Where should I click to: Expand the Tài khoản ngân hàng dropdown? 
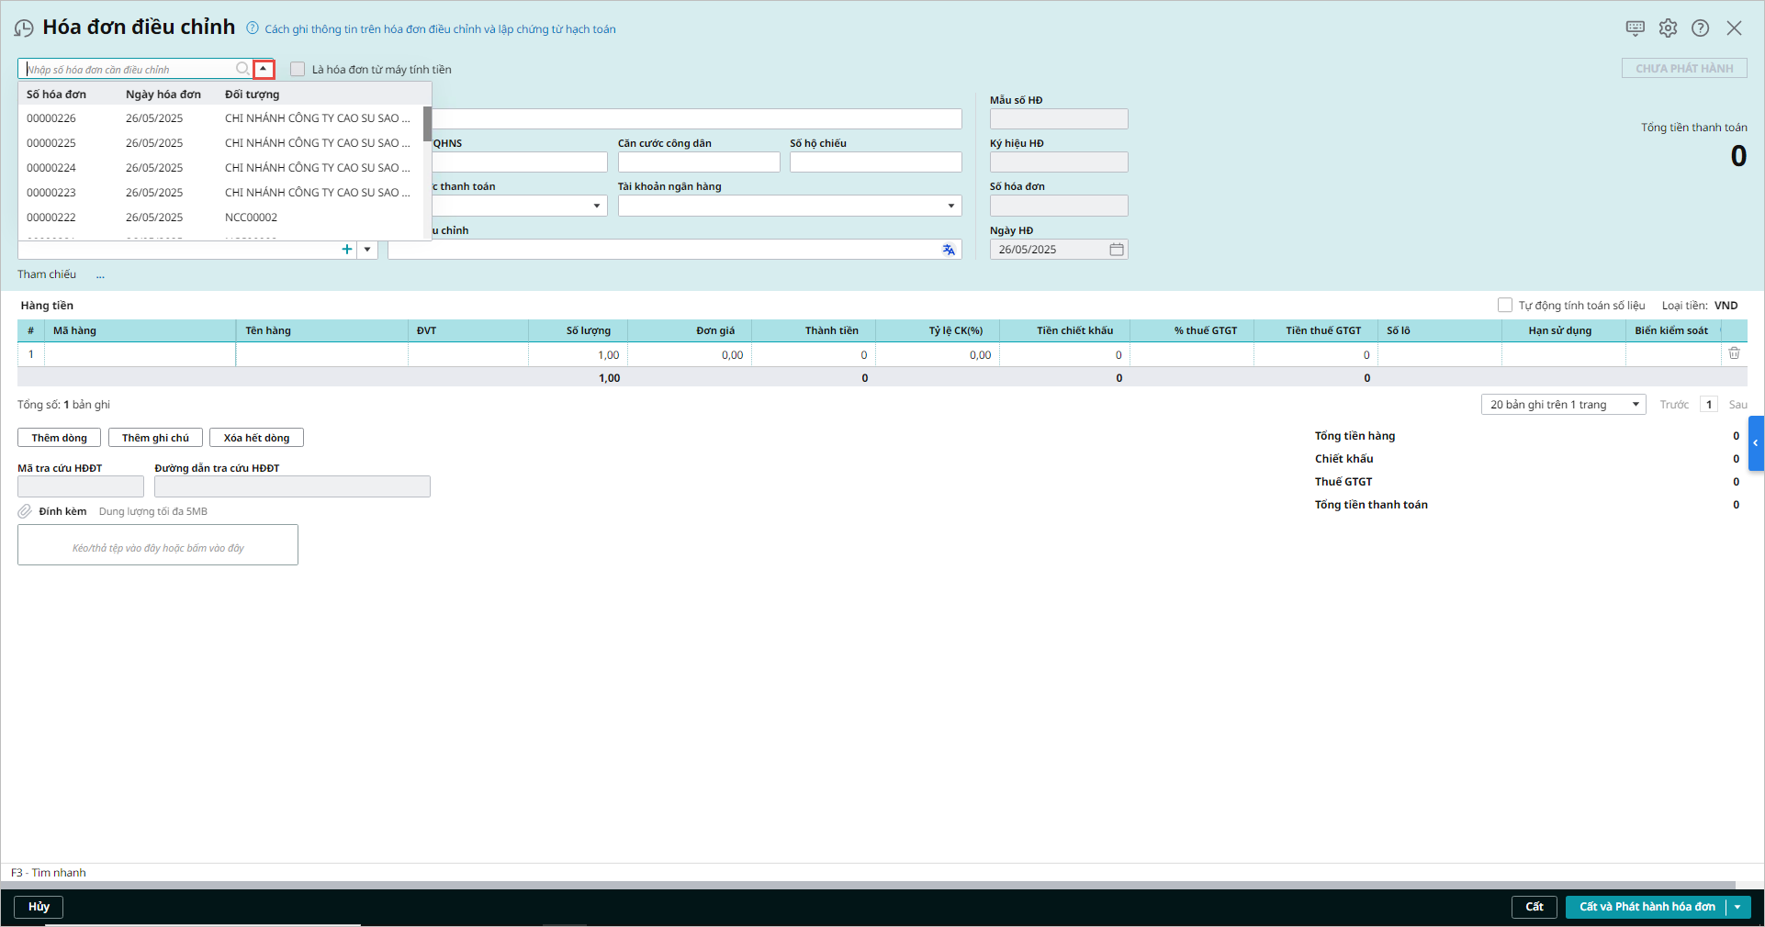950,206
